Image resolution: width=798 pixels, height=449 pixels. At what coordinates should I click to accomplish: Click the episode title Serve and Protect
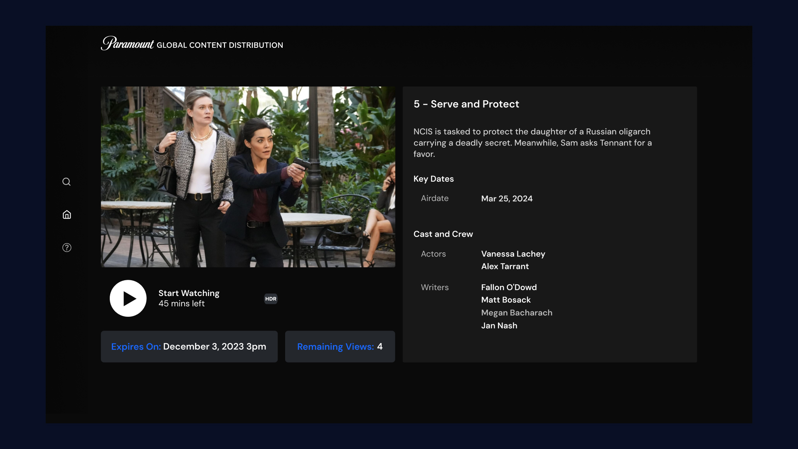pyautogui.click(x=466, y=104)
